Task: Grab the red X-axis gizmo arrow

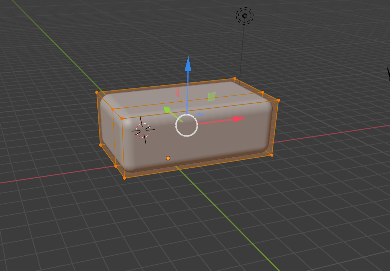Action: click(x=239, y=119)
